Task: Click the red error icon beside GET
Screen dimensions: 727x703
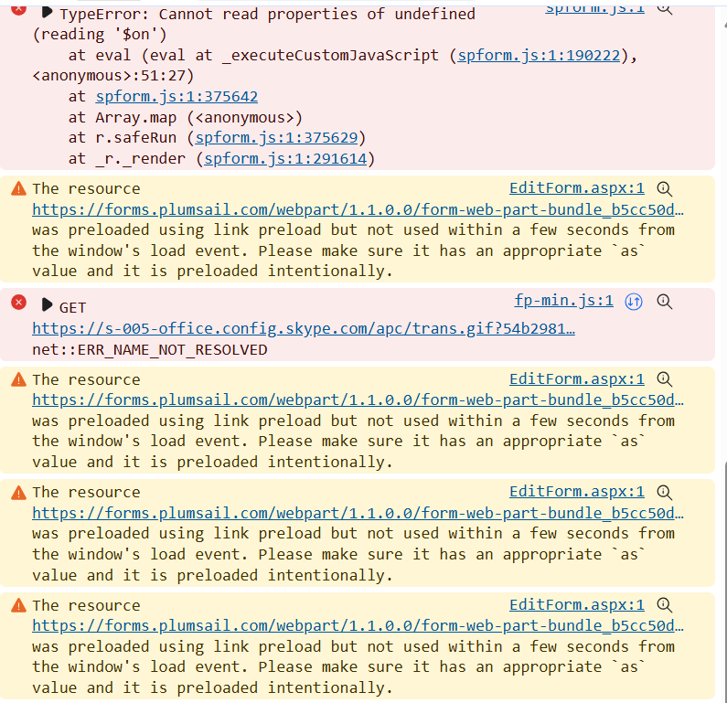Action: point(17,303)
